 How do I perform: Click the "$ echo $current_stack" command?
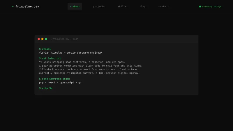coord(54,79)
